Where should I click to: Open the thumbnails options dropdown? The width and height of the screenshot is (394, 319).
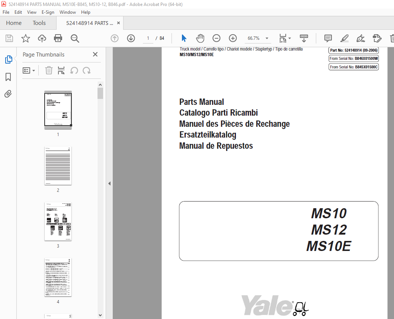pyautogui.click(x=29, y=71)
